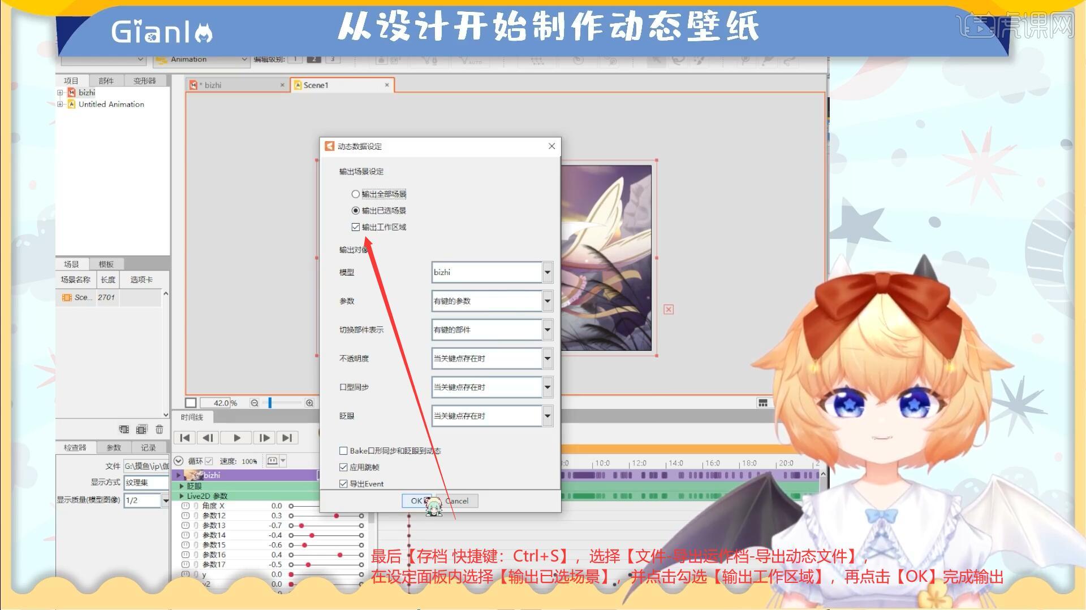Click Cancel in the dialog
This screenshot has height=610, width=1086.
pyautogui.click(x=456, y=500)
